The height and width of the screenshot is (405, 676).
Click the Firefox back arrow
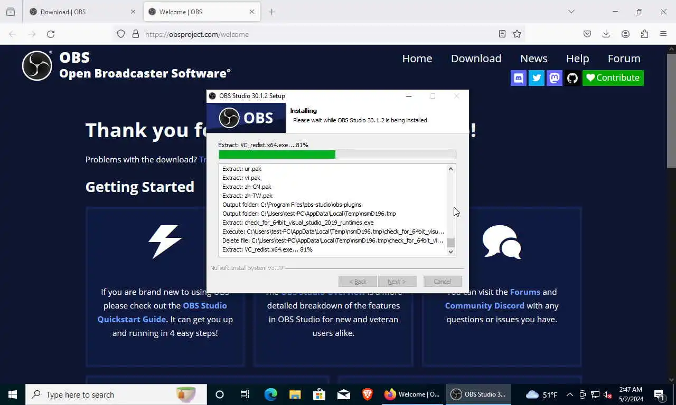(13, 34)
